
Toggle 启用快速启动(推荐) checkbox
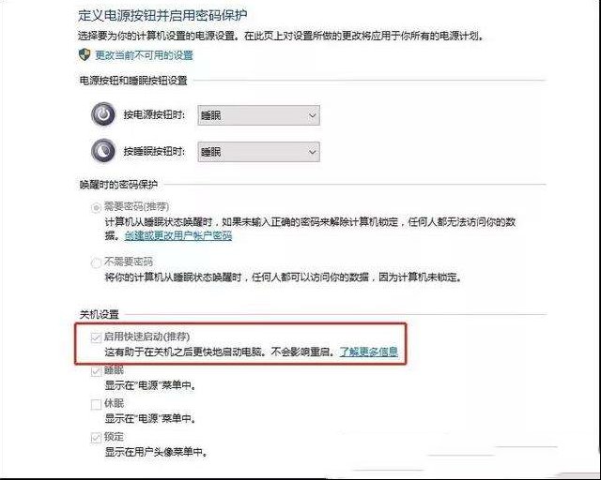96,337
